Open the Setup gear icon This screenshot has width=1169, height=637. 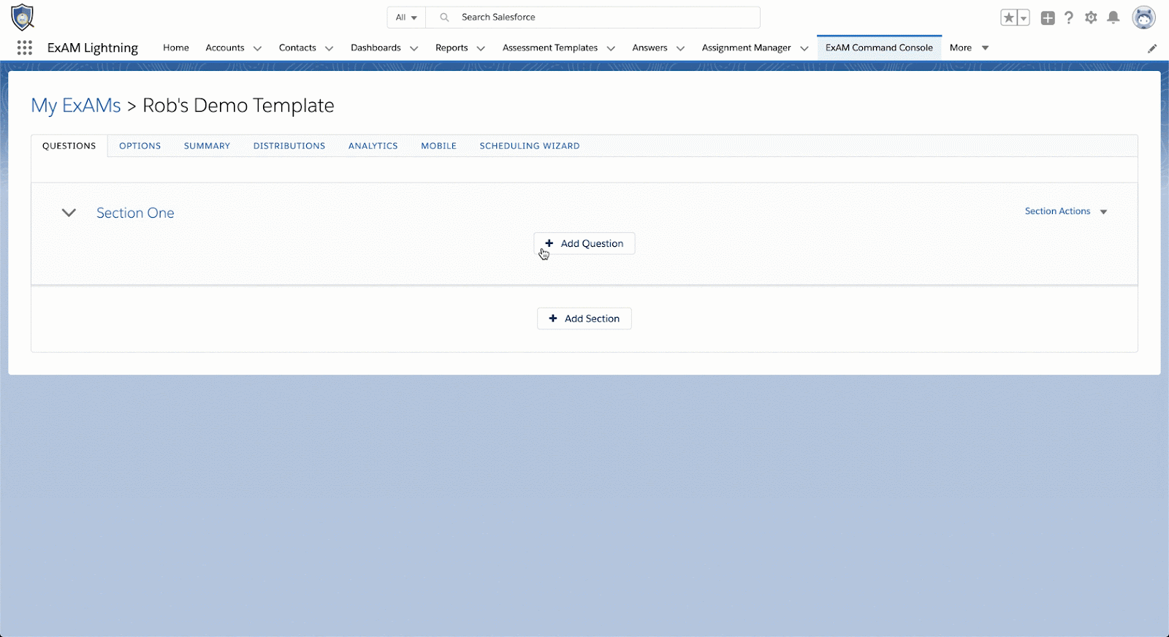click(1091, 18)
